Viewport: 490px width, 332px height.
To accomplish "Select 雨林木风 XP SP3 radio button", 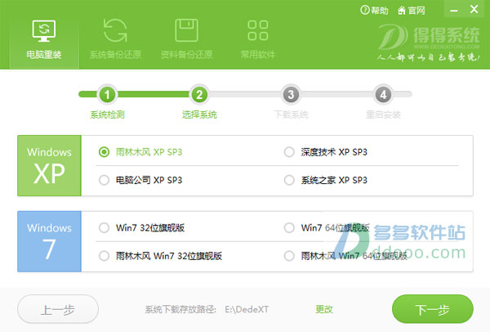I will (x=104, y=152).
